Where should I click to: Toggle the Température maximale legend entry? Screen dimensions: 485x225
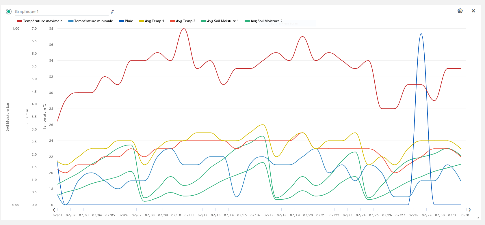click(42, 21)
